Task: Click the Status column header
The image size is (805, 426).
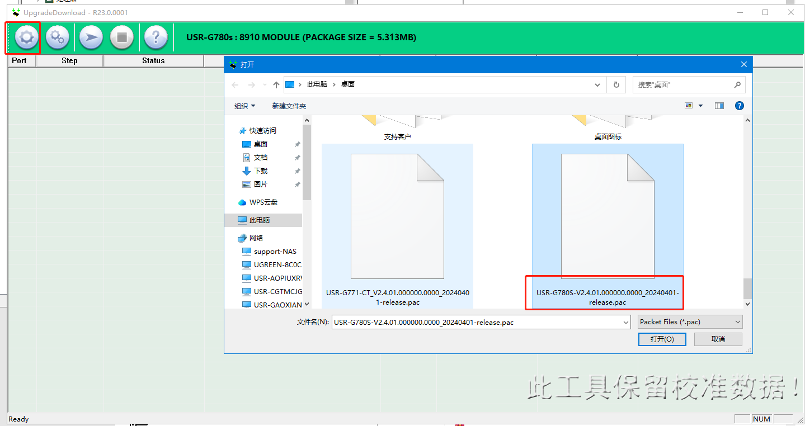Action: 153,60
